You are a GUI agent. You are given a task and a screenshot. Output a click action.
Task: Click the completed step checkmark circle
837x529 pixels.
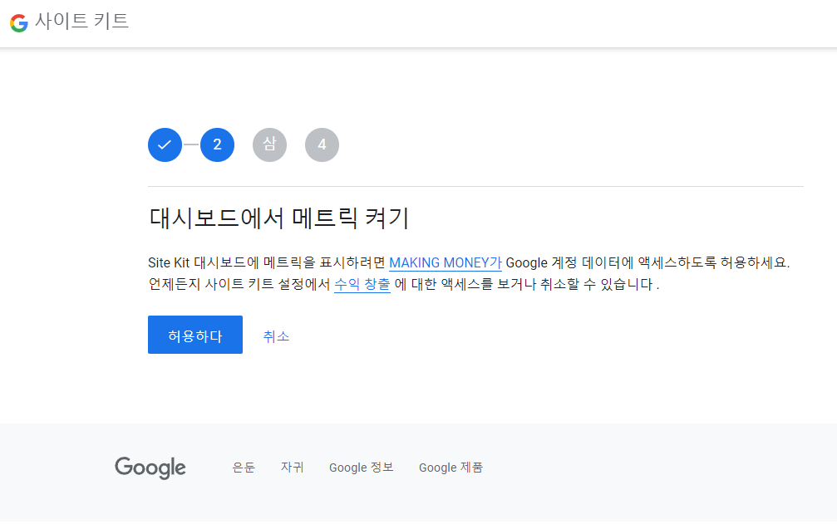click(x=165, y=144)
